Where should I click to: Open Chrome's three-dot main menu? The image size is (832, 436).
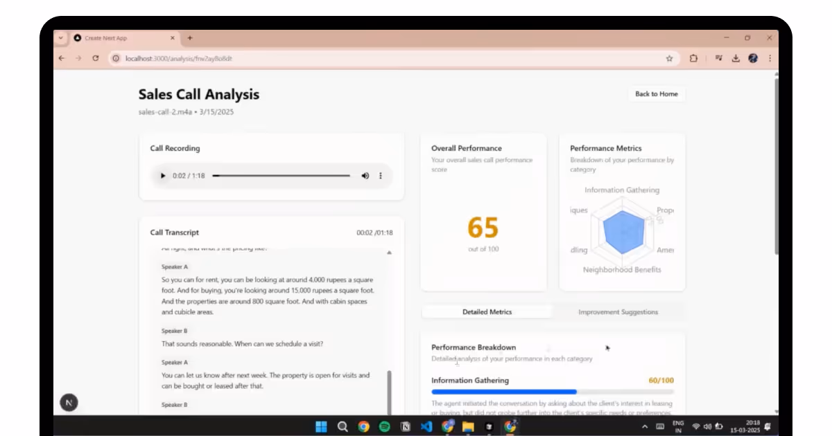pyautogui.click(x=770, y=59)
